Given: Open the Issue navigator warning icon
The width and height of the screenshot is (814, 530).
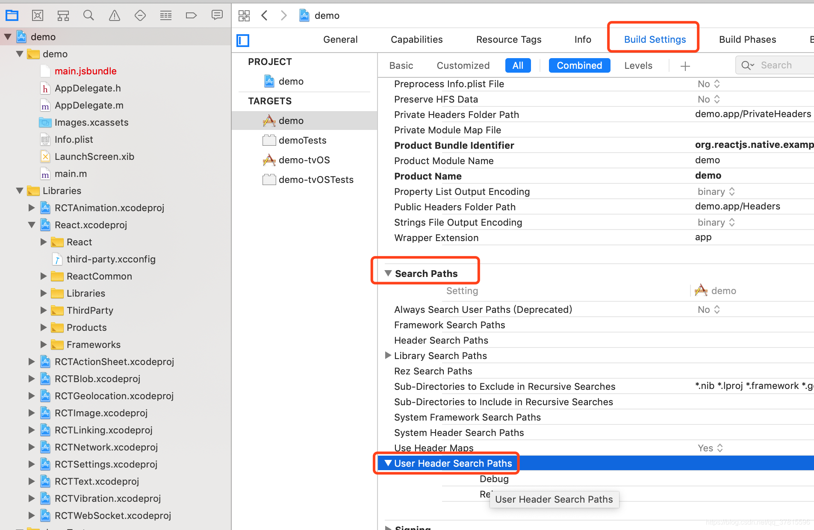Looking at the screenshot, I should coord(115,16).
